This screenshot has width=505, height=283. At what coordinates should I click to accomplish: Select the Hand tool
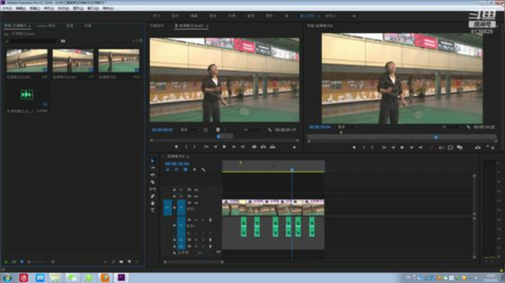pyautogui.click(x=153, y=203)
